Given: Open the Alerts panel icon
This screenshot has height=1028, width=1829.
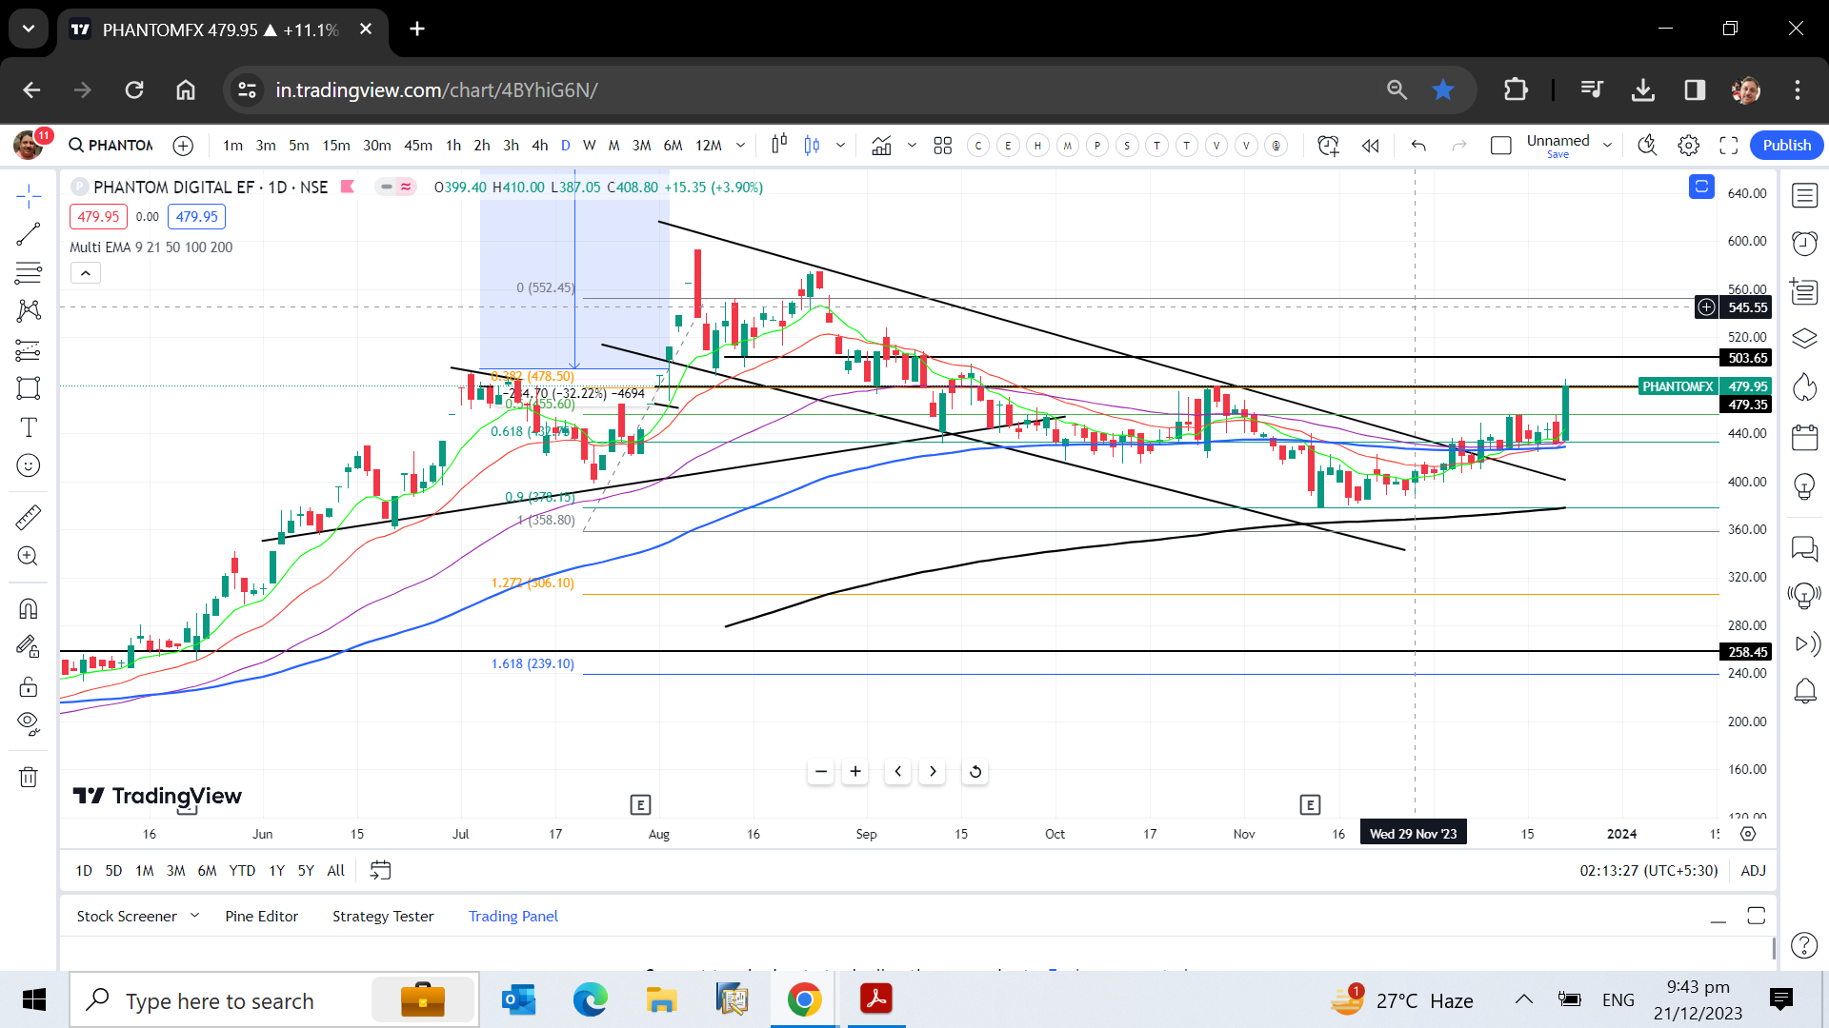Looking at the screenshot, I should pos(1804,244).
